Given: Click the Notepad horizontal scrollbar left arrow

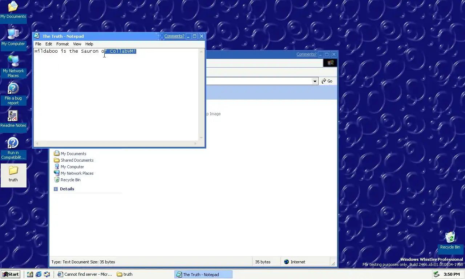Looking at the screenshot, I should tap(37, 143).
